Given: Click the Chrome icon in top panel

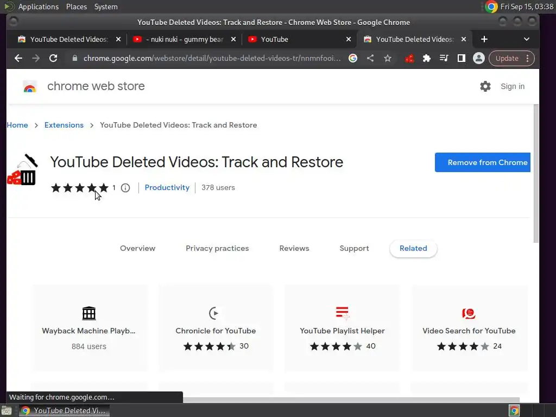Looking at the screenshot, I should click(x=491, y=7).
